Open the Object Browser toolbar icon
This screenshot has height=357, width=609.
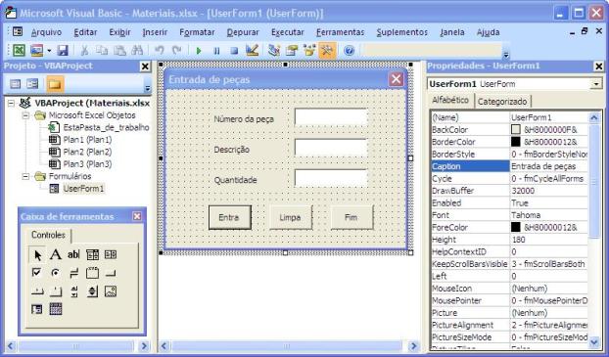pyautogui.click(x=309, y=51)
